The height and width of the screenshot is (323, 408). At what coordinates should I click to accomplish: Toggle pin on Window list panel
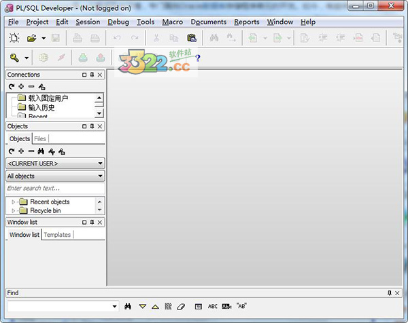pyautogui.click(x=92, y=223)
